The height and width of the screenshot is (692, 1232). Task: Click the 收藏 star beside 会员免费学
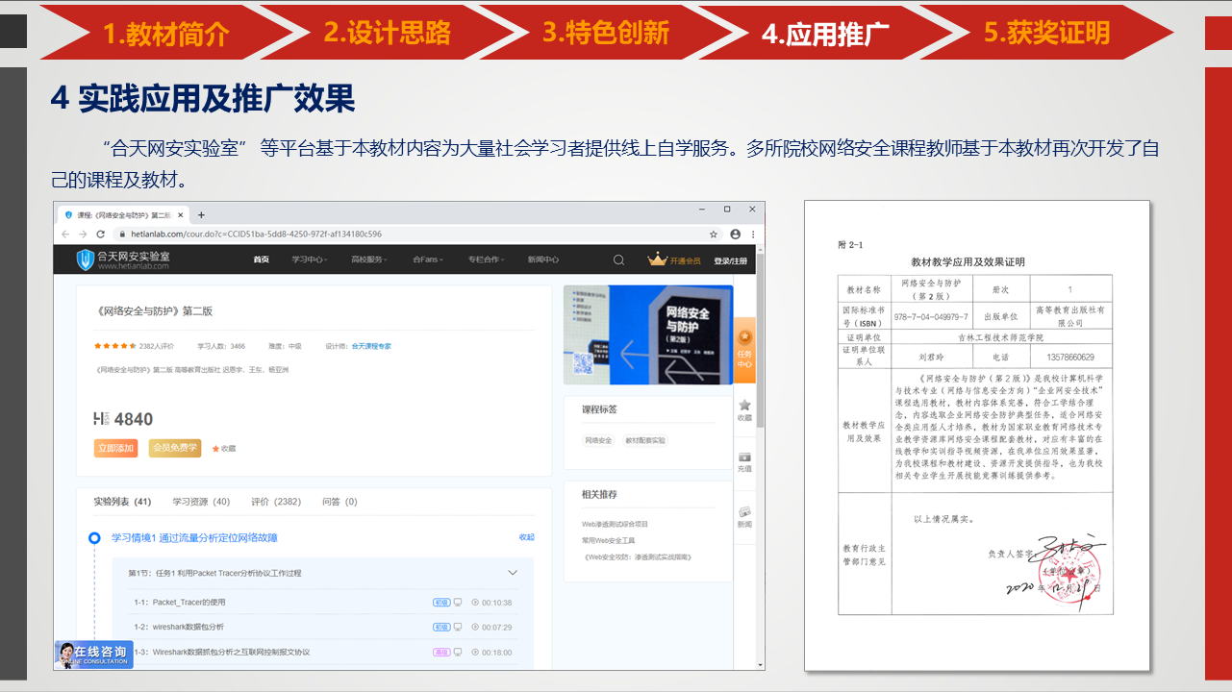215,448
